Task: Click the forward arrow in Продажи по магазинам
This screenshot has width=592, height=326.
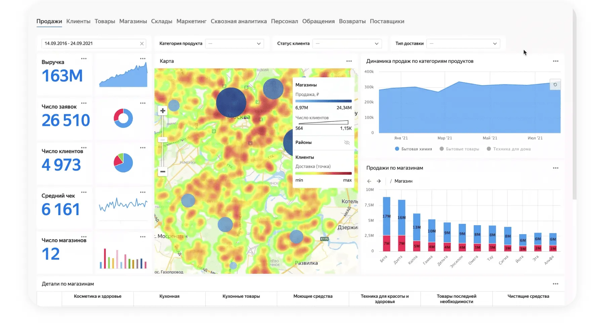Action: tap(379, 181)
